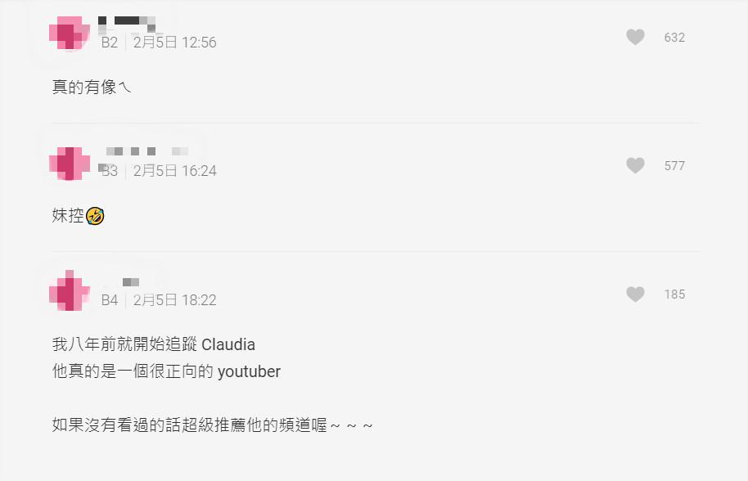Open the 185 like count

(x=674, y=294)
